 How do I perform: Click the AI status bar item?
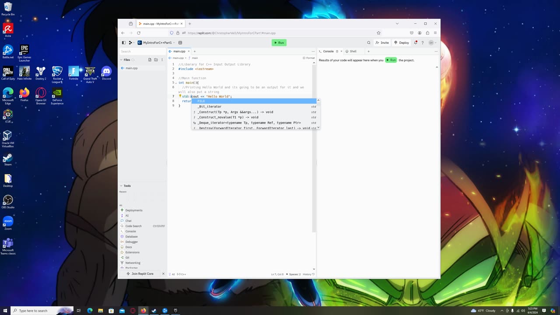coord(172,274)
